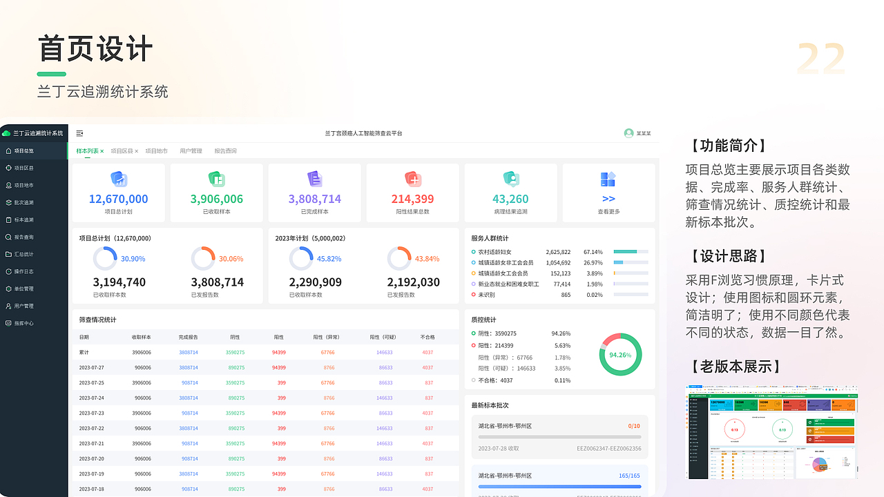Click the 新业态就业和困难女职工 row label
The height and width of the screenshot is (497, 884).
point(509,284)
